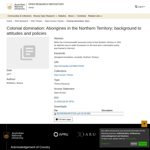Image resolution: width=150 pixels, height=150 pixels.
Task: Open the handle URI link
Action: [69, 66]
